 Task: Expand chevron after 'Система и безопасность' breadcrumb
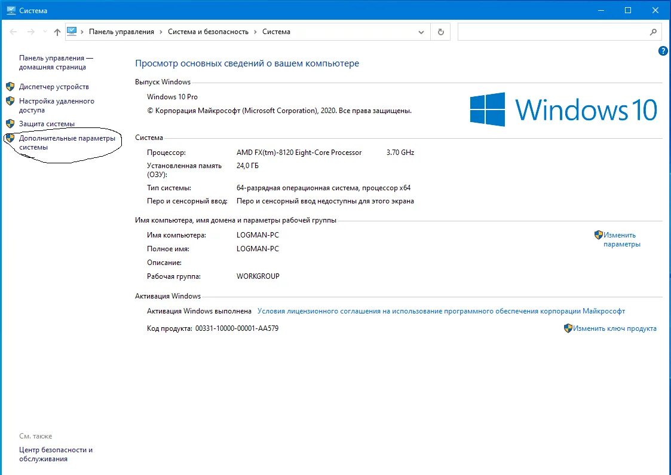256,32
